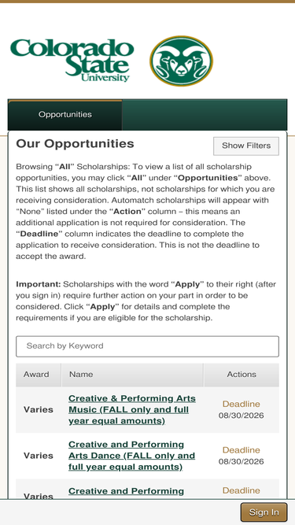Click the Our Opportunities heading
This screenshot has height=525, width=295.
[75, 144]
